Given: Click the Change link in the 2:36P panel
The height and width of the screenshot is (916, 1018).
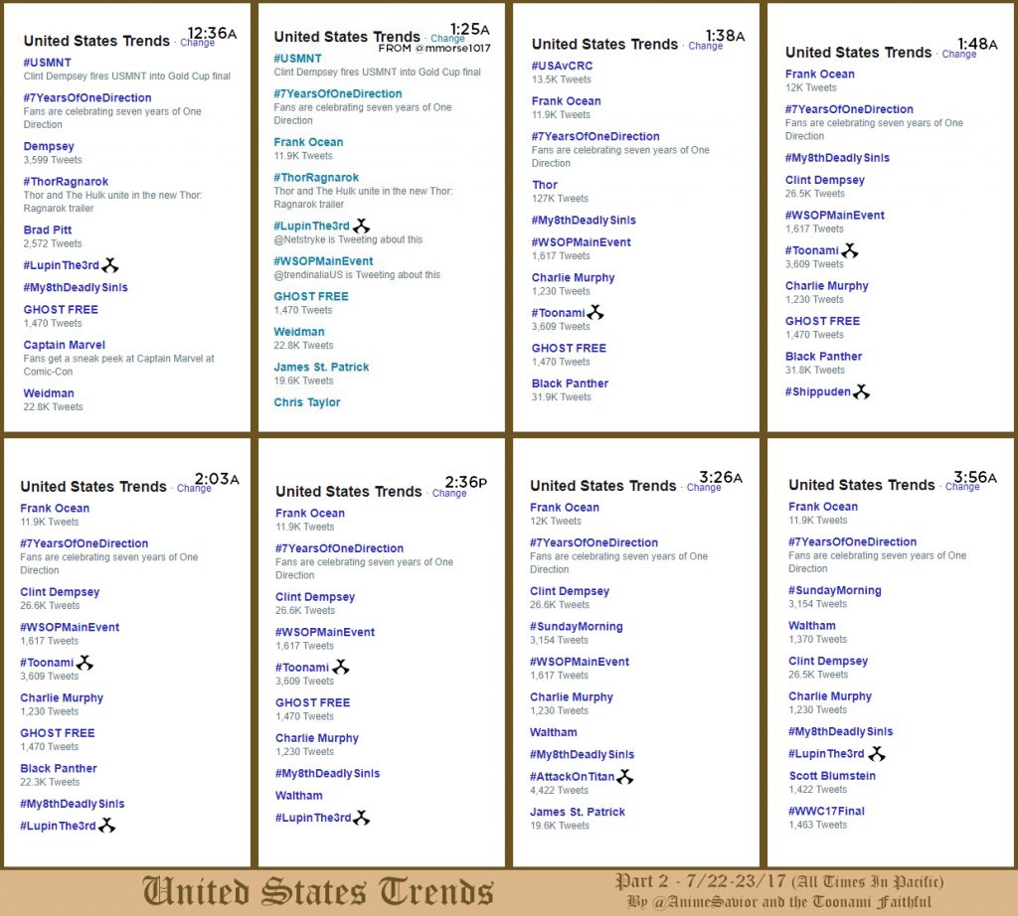Looking at the screenshot, I should pyautogui.click(x=449, y=494).
